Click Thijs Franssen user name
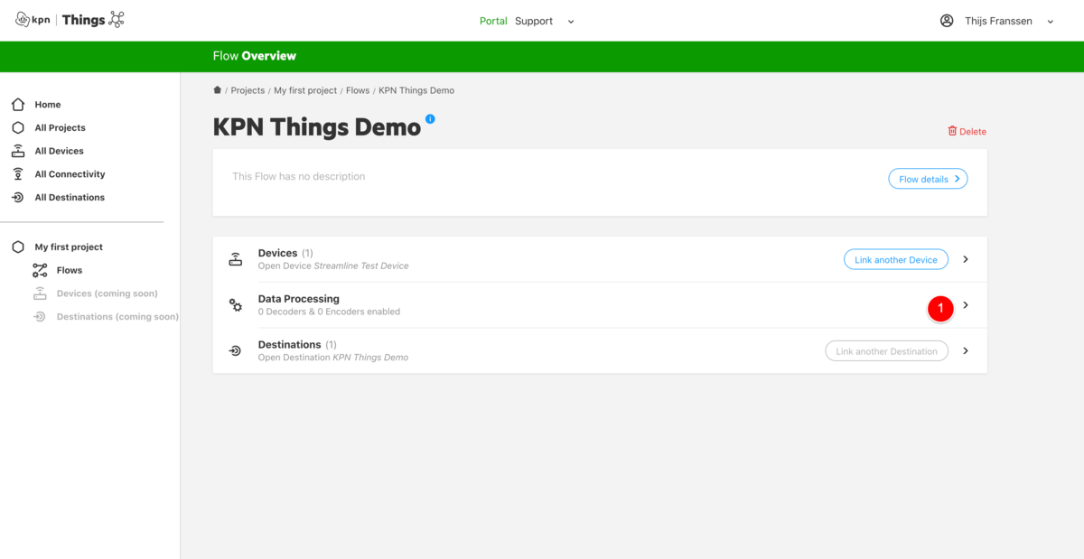Viewport: 1084px width, 559px height. [x=998, y=21]
